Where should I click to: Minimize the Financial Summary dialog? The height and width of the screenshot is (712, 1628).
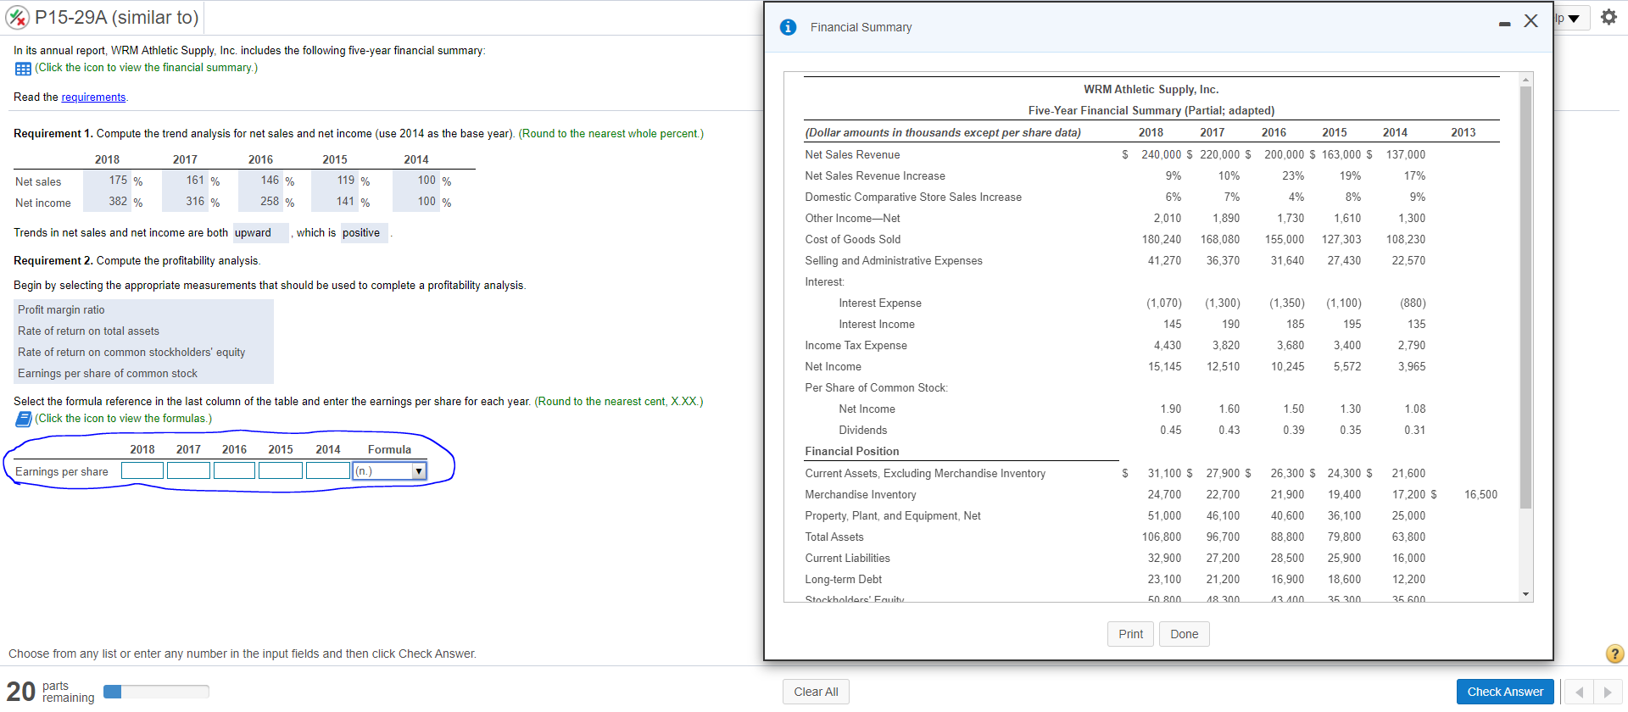1504,24
